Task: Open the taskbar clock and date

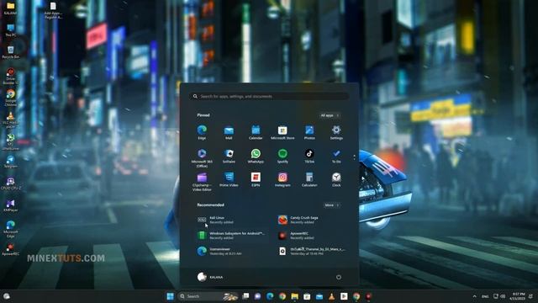Action: pos(518,296)
